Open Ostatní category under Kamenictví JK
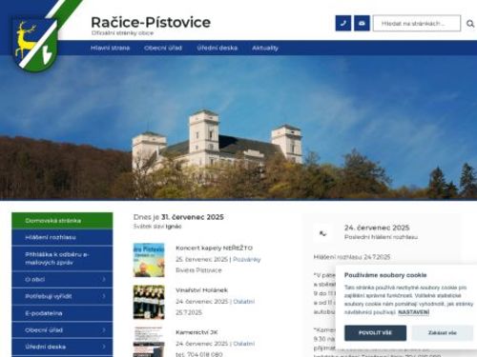 tap(244, 344)
